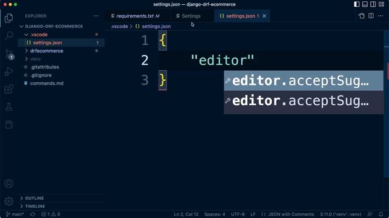Click the opening brace on line 1
This screenshot has height=218, width=389.
coord(163,41)
